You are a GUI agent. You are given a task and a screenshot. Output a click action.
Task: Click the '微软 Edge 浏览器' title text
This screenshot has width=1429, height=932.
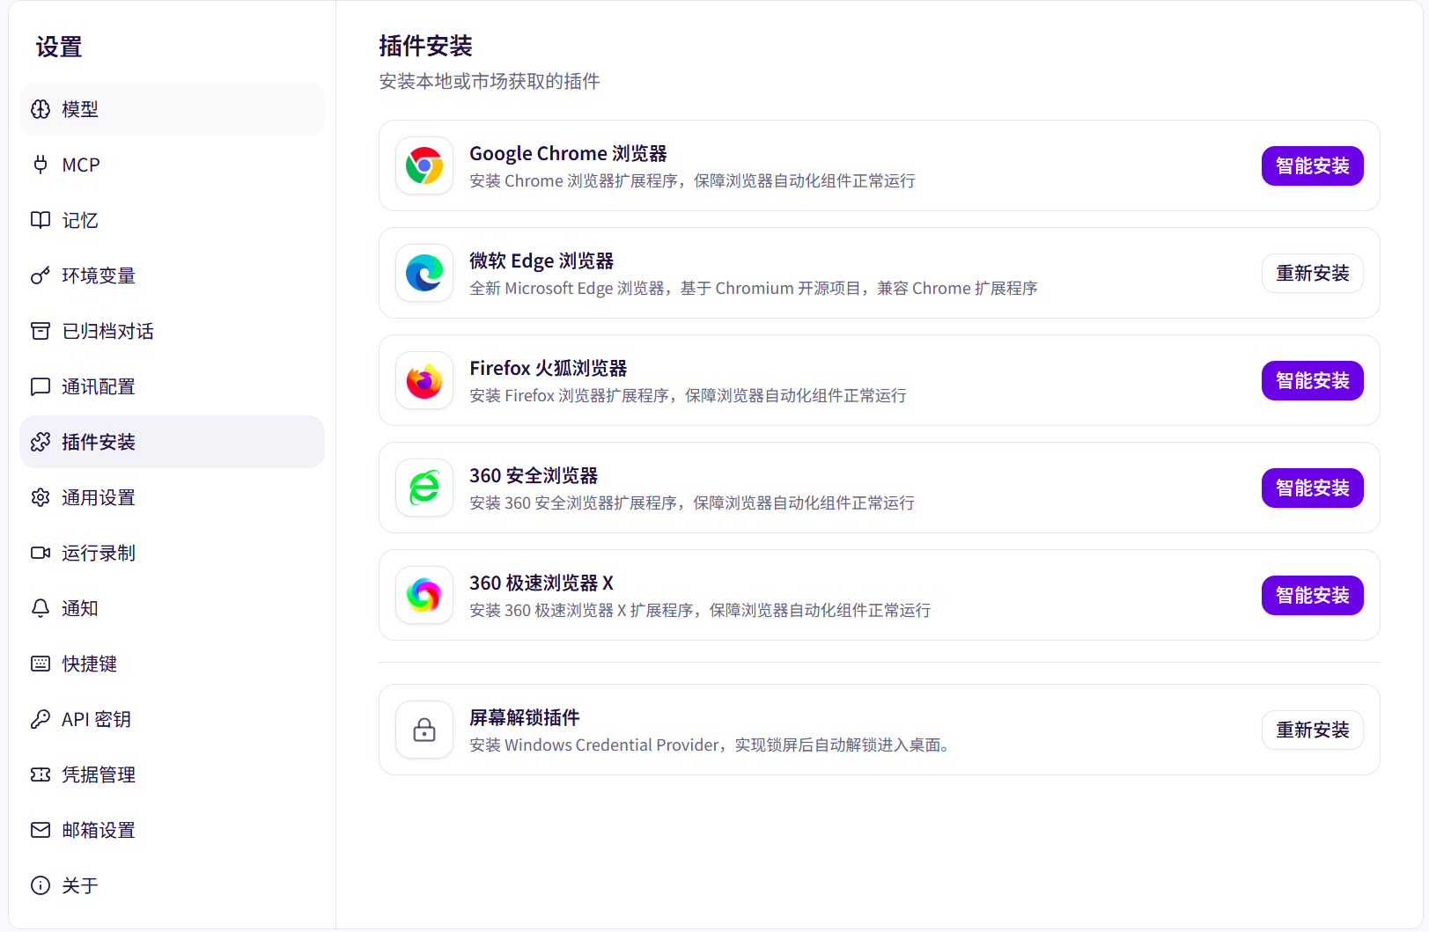click(541, 261)
